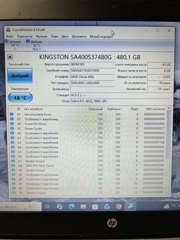Click the CrystalDiskInfo title bar icon

[8, 29]
